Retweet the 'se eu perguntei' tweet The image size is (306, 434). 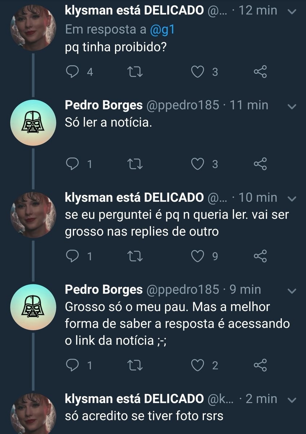click(136, 256)
